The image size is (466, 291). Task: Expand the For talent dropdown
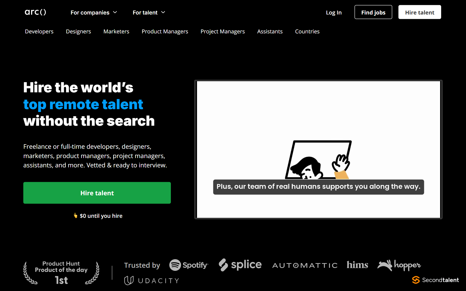tap(149, 12)
